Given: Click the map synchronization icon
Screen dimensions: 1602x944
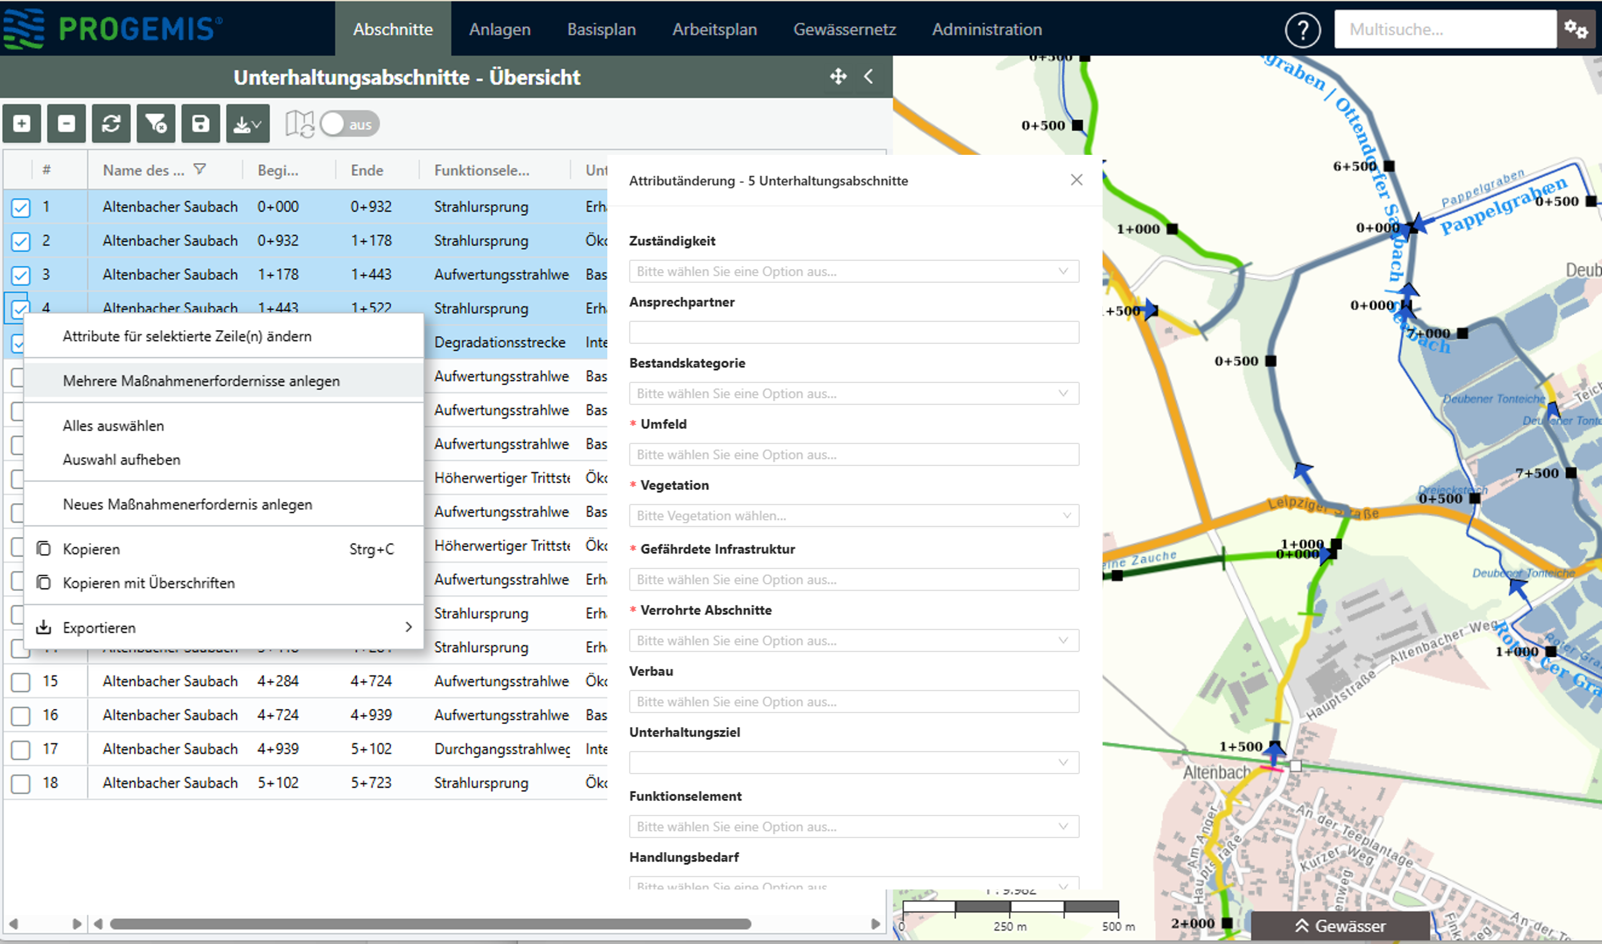Looking at the screenshot, I should click(x=299, y=124).
